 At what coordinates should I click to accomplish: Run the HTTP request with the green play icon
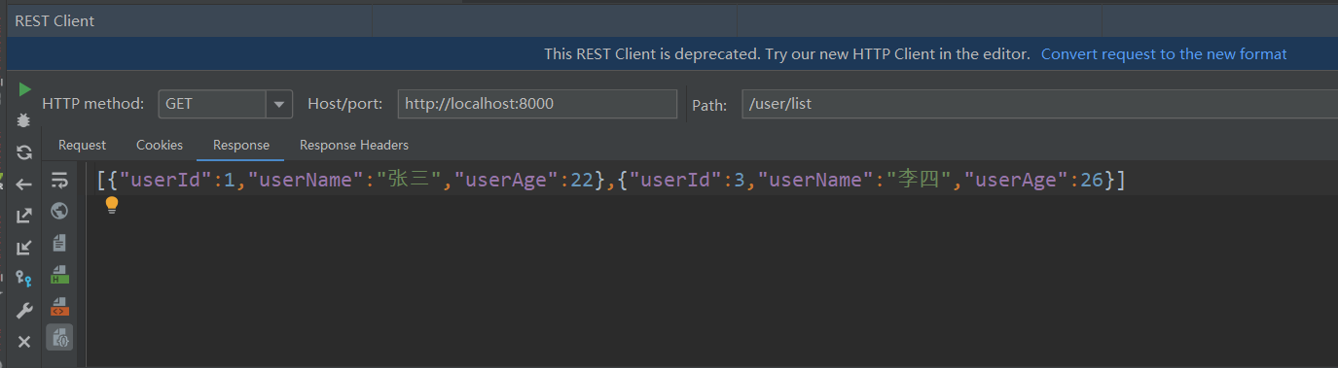coord(24,89)
